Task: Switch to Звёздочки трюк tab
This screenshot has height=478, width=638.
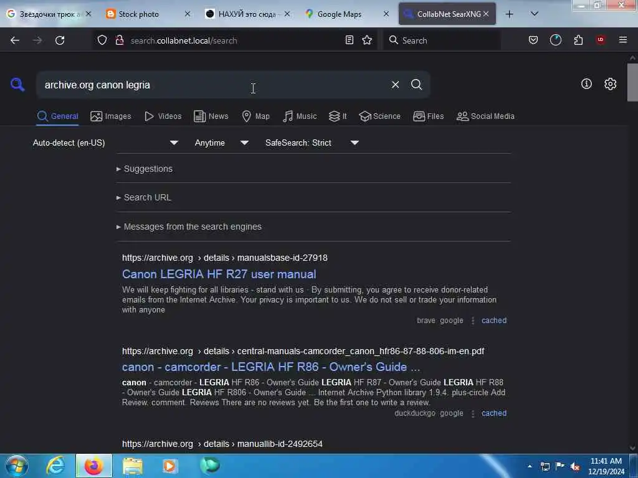Action: pyautogui.click(x=50, y=14)
